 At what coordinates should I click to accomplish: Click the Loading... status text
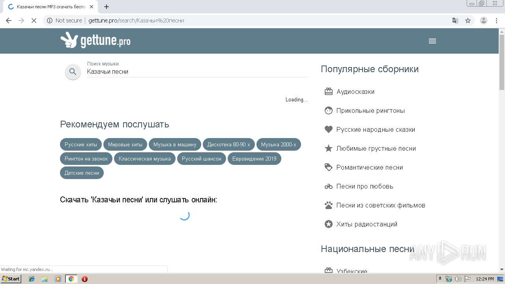297,99
